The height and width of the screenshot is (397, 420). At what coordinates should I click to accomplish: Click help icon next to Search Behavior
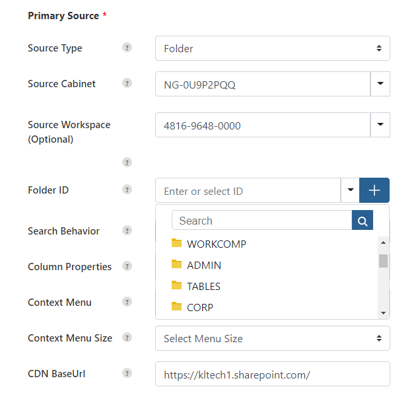coord(127,231)
